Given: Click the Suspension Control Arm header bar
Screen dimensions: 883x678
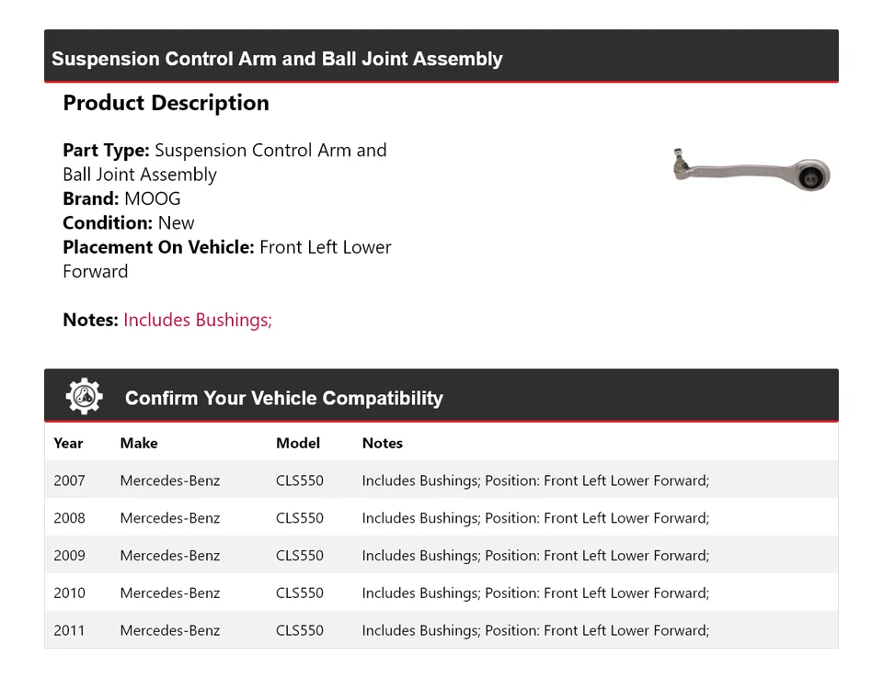Looking at the screenshot, I should coord(441,58).
